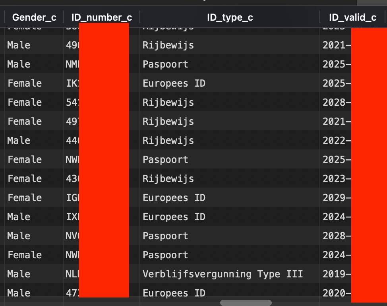This screenshot has height=306, width=387.
Task: Click the ID number cell starting with IX
Action: [72, 217]
